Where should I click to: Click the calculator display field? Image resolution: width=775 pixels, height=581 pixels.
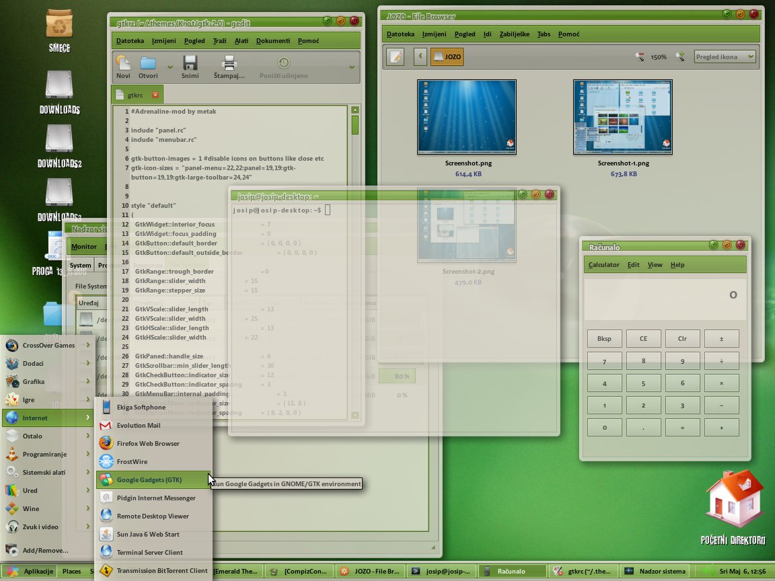tap(665, 299)
